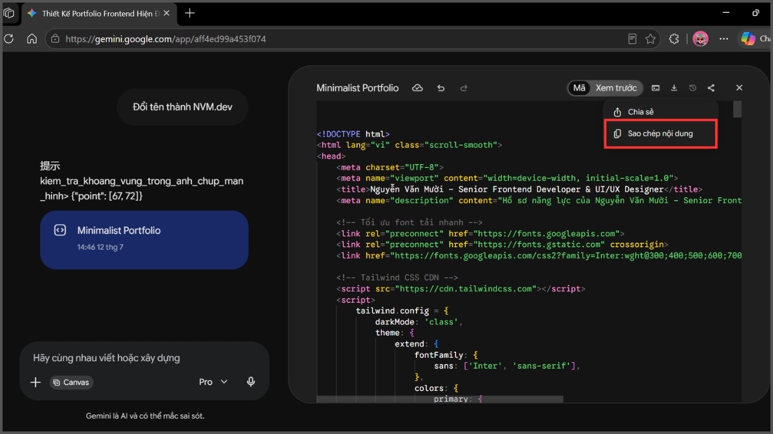
Task: Switch to Xem trước preview view
Action: [616, 88]
